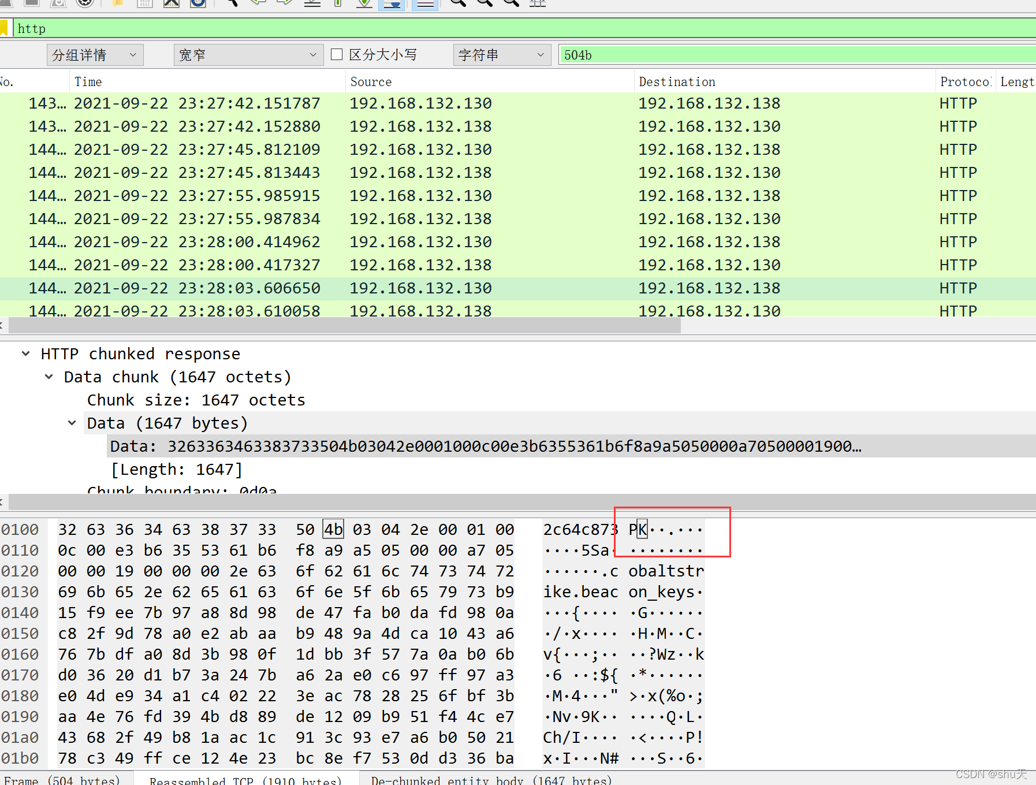Open the 宽窄 charset dropdown

click(248, 55)
